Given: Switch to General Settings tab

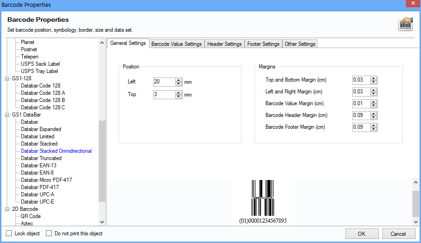Looking at the screenshot, I should click(x=128, y=43).
